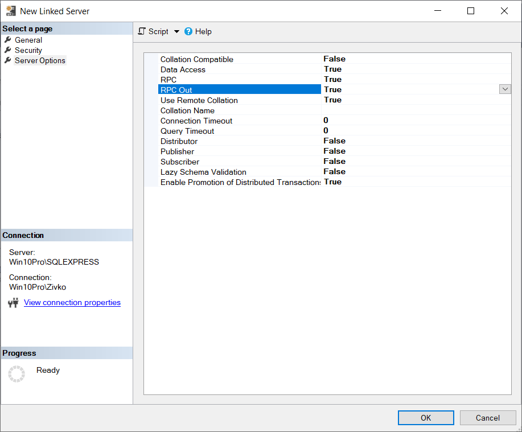Switch to the Security page
This screenshot has height=432, width=522.
(x=27, y=50)
